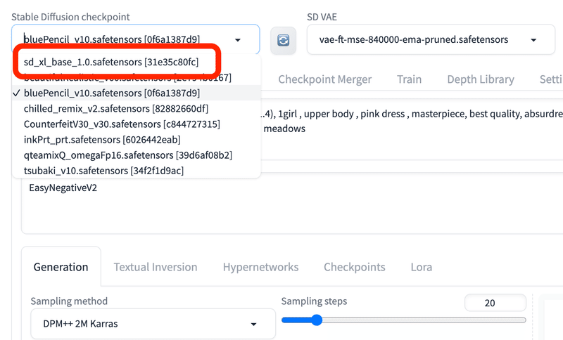Select bluePencil_v10.safetensors in the list
The height and width of the screenshot is (340, 563).
click(x=137, y=93)
